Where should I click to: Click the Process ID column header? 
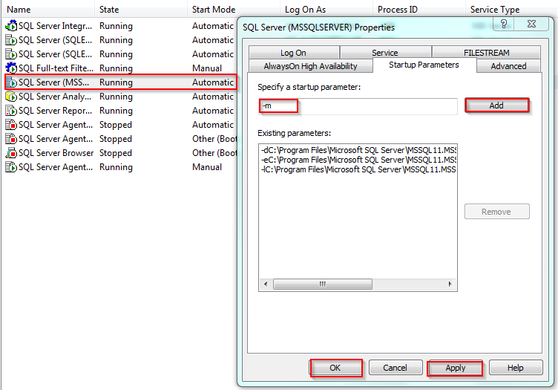pyautogui.click(x=418, y=9)
